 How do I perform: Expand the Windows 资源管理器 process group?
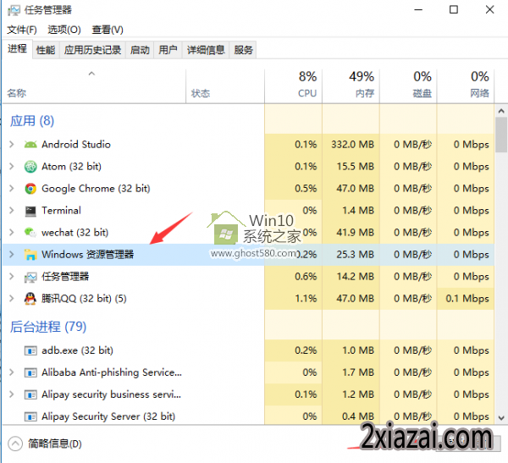point(12,255)
